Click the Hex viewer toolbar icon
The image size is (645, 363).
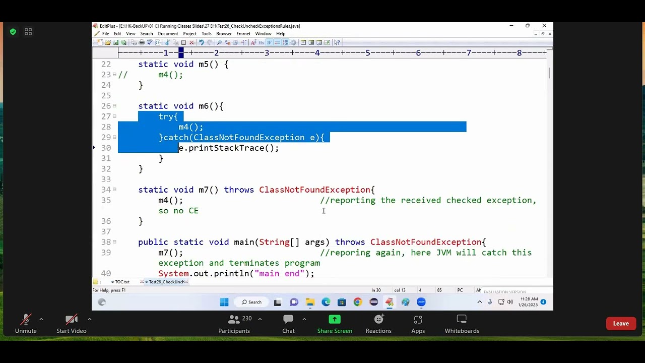(261, 42)
